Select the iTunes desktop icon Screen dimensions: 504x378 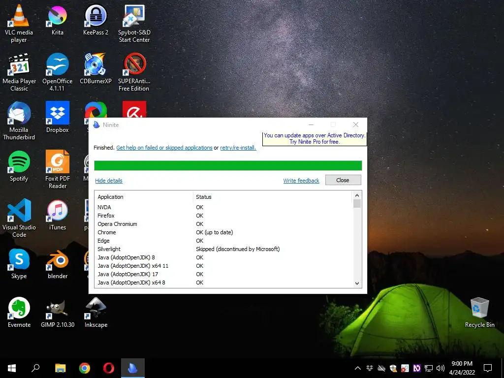(58, 215)
